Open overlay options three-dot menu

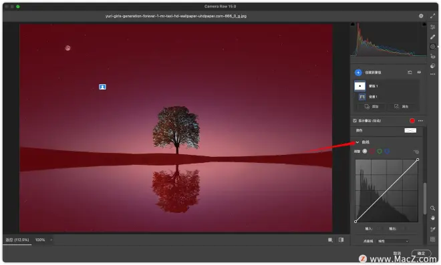click(420, 121)
